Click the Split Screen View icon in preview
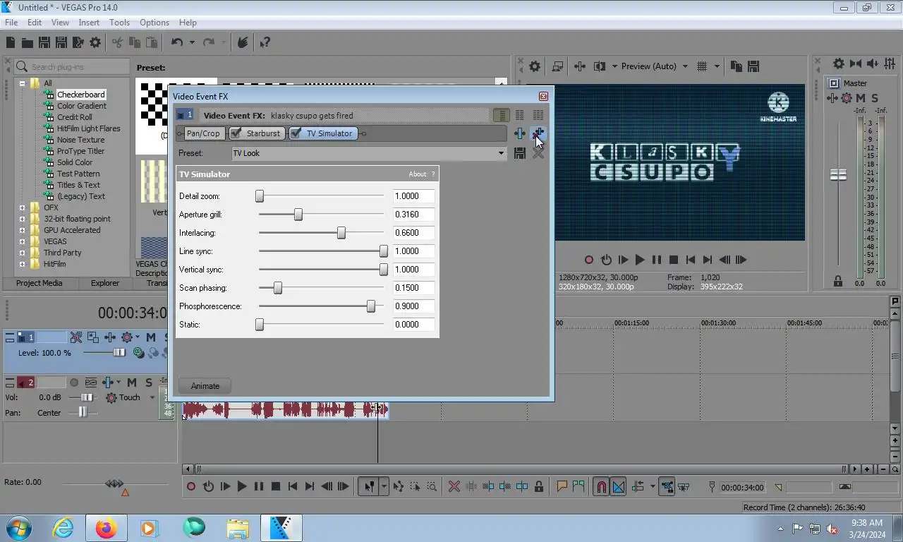 [600, 66]
